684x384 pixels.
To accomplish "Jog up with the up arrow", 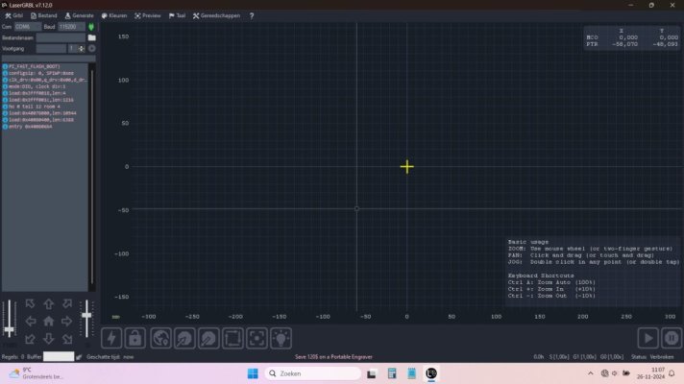I will point(48,303).
